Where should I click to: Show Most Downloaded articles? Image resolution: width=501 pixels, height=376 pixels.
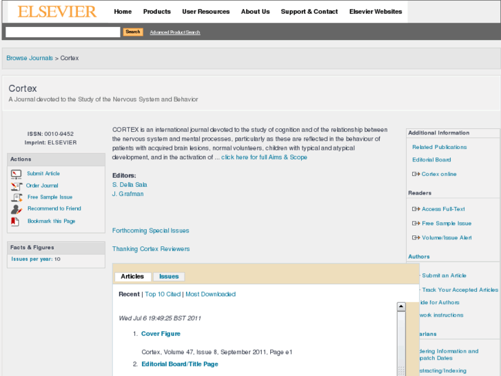(x=211, y=295)
